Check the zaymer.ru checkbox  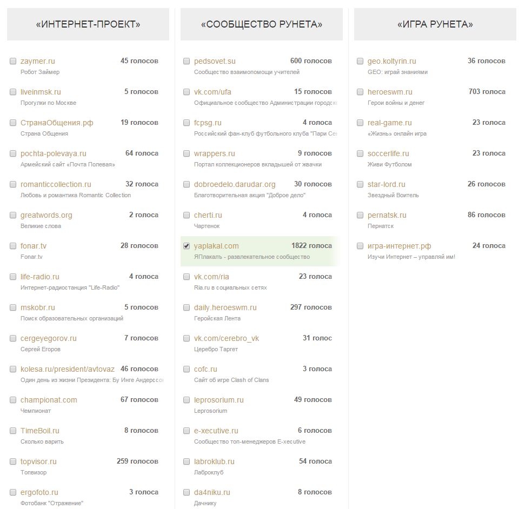pos(13,61)
